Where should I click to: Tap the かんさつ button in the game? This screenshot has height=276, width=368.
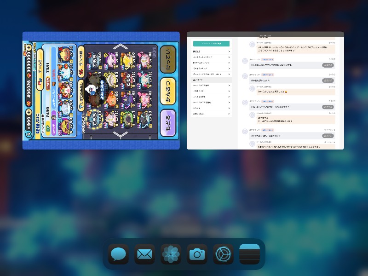[168, 91]
